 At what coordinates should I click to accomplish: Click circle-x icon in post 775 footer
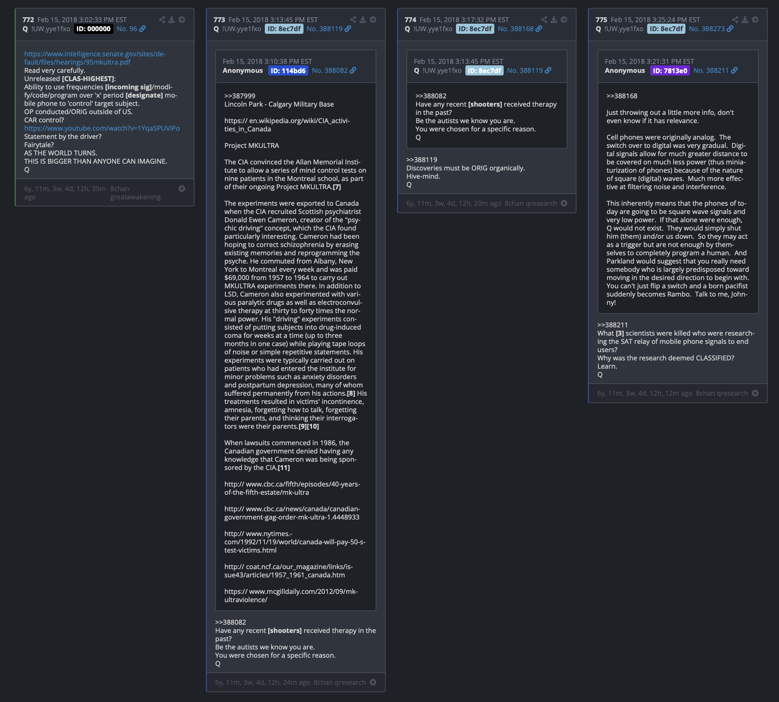coord(755,393)
